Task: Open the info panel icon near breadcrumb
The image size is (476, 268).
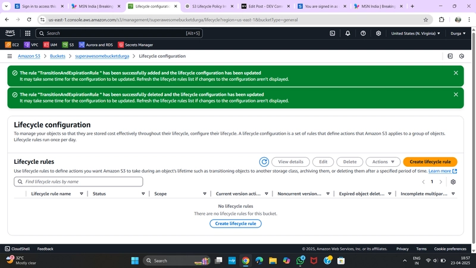Action: click(450, 56)
